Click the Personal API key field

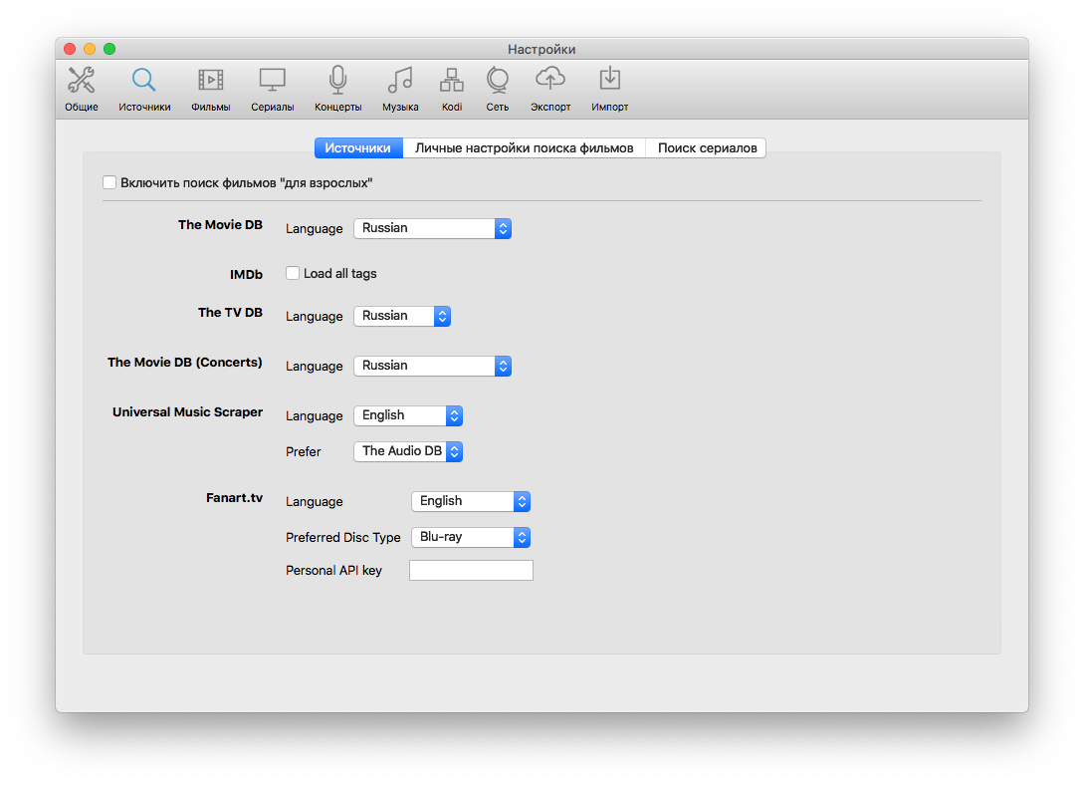[471, 571]
